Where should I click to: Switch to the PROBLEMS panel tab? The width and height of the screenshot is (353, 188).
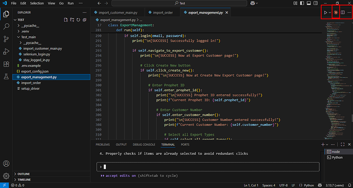coord(103,145)
